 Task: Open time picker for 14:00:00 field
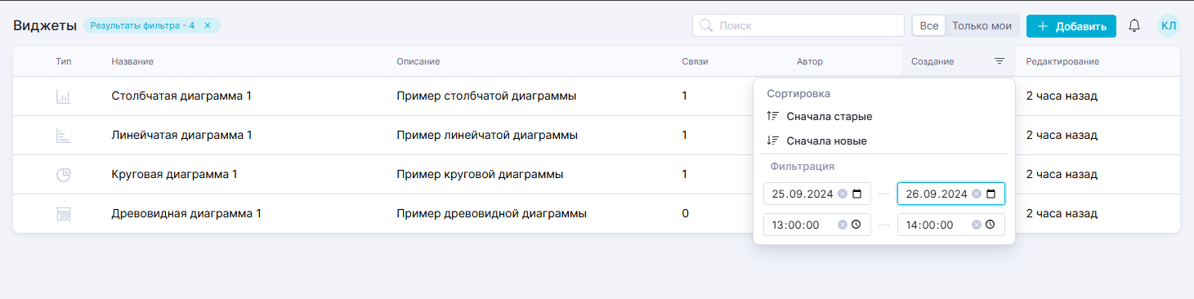click(990, 225)
